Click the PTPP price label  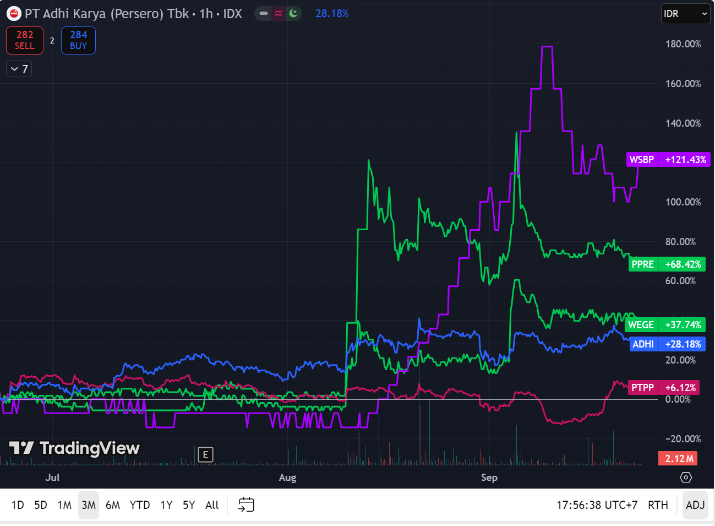(x=643, y=388)
